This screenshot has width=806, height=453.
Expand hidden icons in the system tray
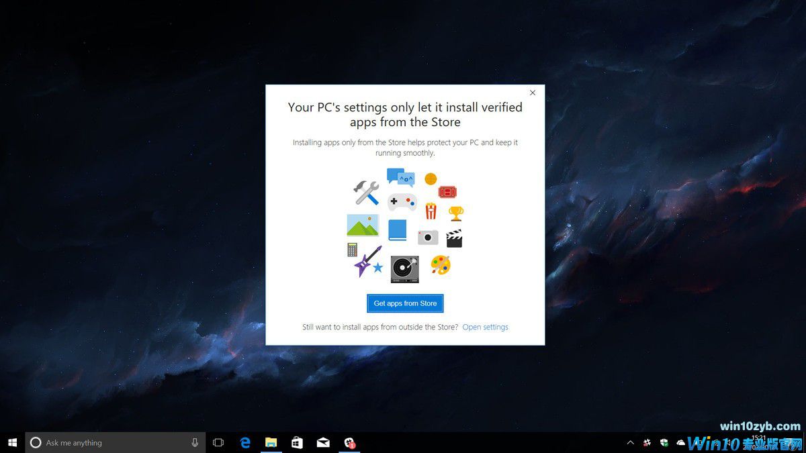click(x=631, y=442)
